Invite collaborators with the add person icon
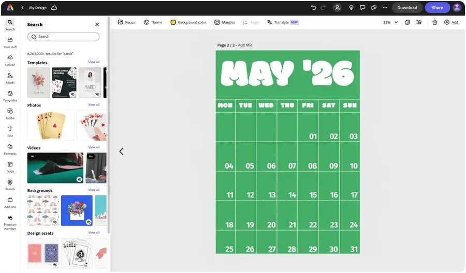 [x=337, y=8]
